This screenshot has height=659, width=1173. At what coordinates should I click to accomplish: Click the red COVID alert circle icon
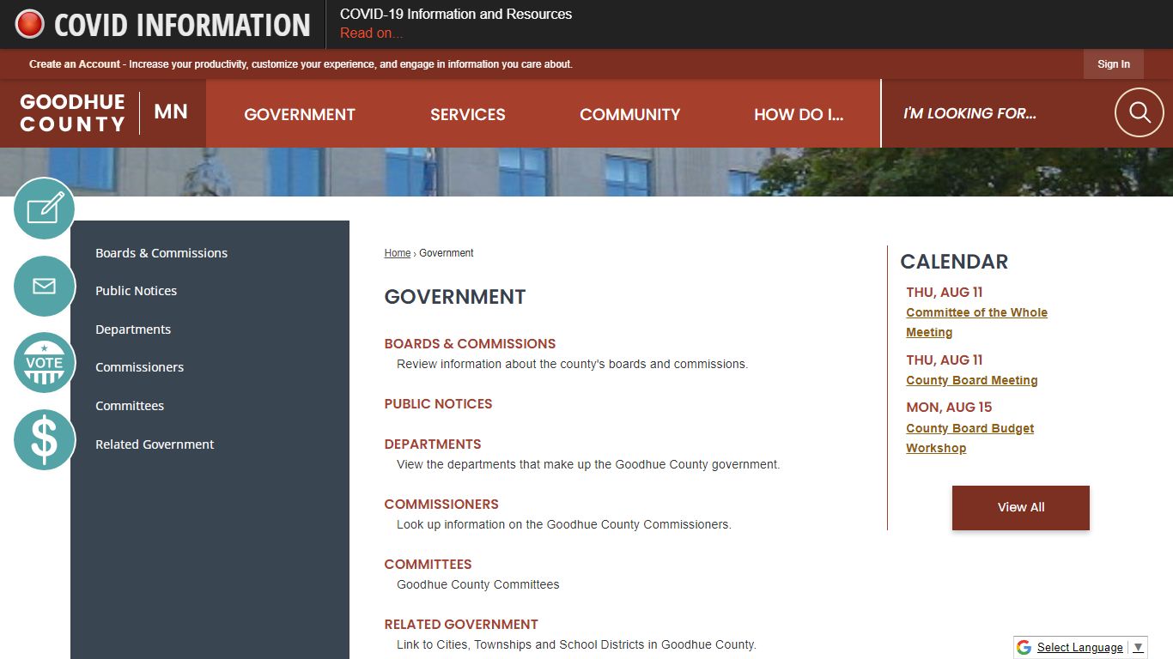(x=30, y=24)
